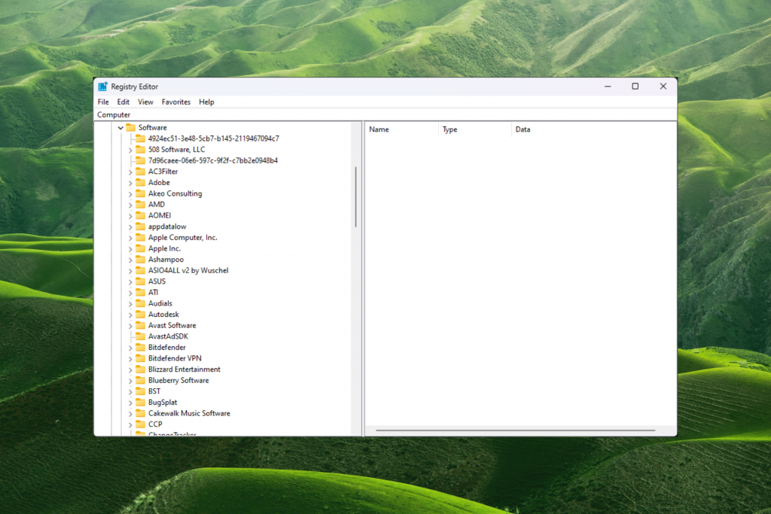771x514 pixels.
Task: Click the CCP folder icon
Action: [141, 424]
